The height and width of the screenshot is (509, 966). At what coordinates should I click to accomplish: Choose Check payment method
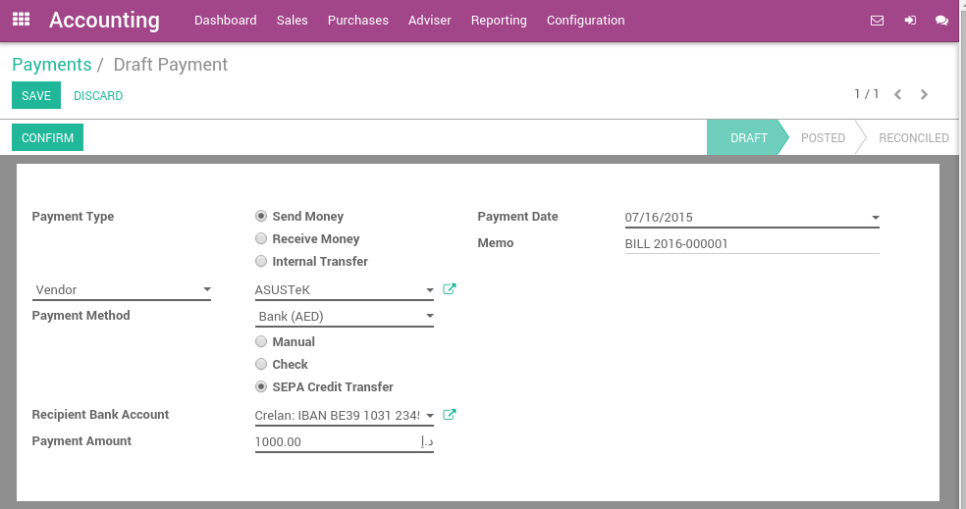tap(261, 364)
